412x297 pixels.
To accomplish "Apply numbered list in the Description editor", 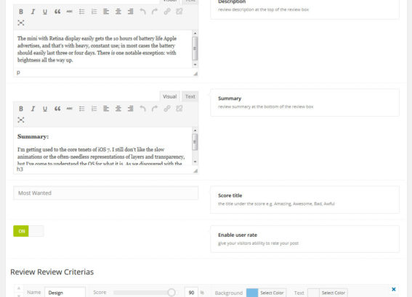I will [94, 12].
